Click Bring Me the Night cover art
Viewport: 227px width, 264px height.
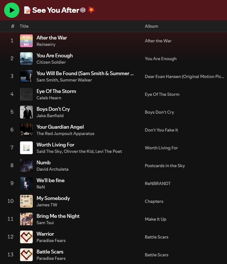point(26,219)
